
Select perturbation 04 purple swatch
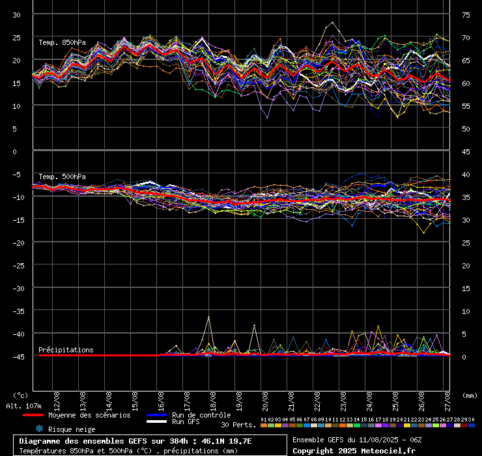click(x=285, y=425)
